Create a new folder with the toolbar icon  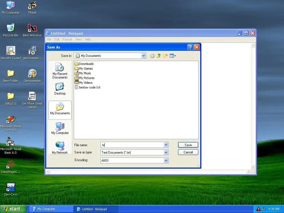(165, 56)
